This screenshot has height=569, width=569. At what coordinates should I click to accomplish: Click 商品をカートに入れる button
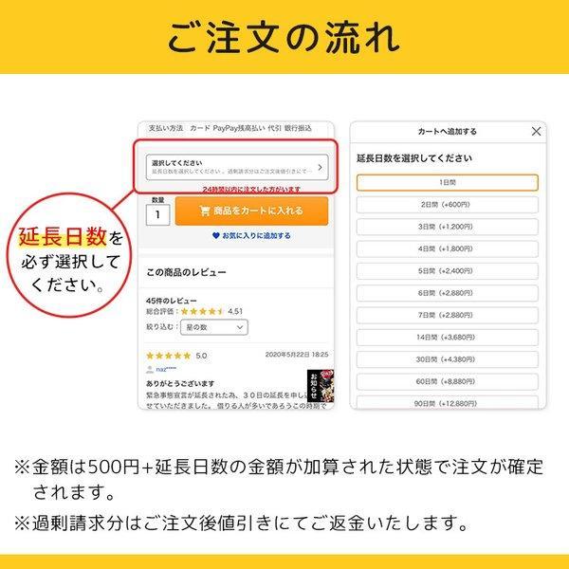point(251,211)
